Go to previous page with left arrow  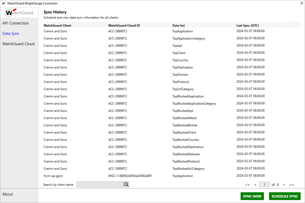255,184
